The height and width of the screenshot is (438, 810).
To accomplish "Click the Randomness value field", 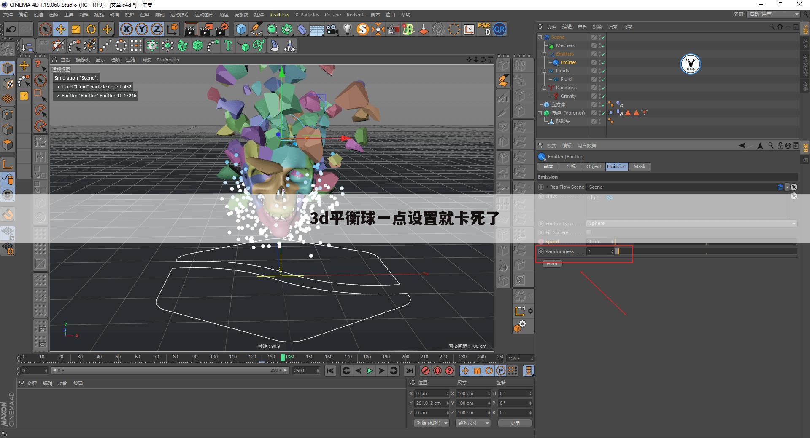I will pos(600,251).
